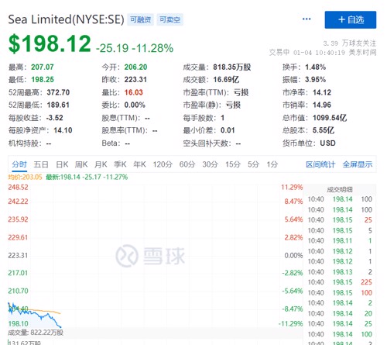Click the 每股收益 value -3.52
387x345 pixels.
coord(54,118)
